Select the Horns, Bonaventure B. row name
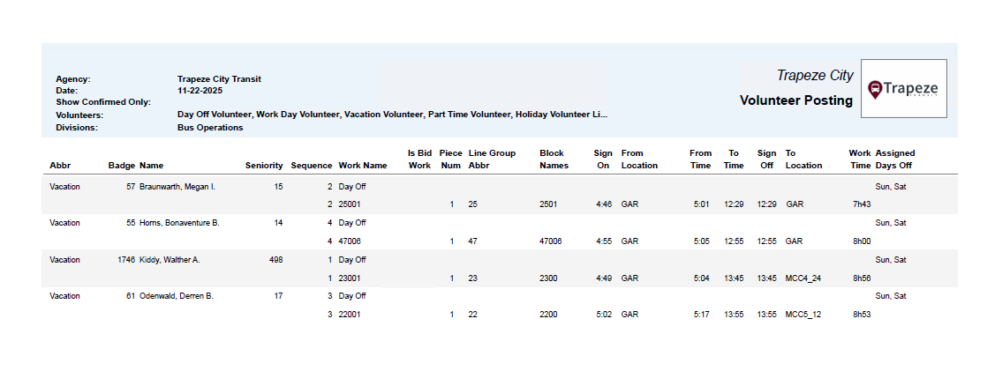The image size is (995, 371). 179,223
